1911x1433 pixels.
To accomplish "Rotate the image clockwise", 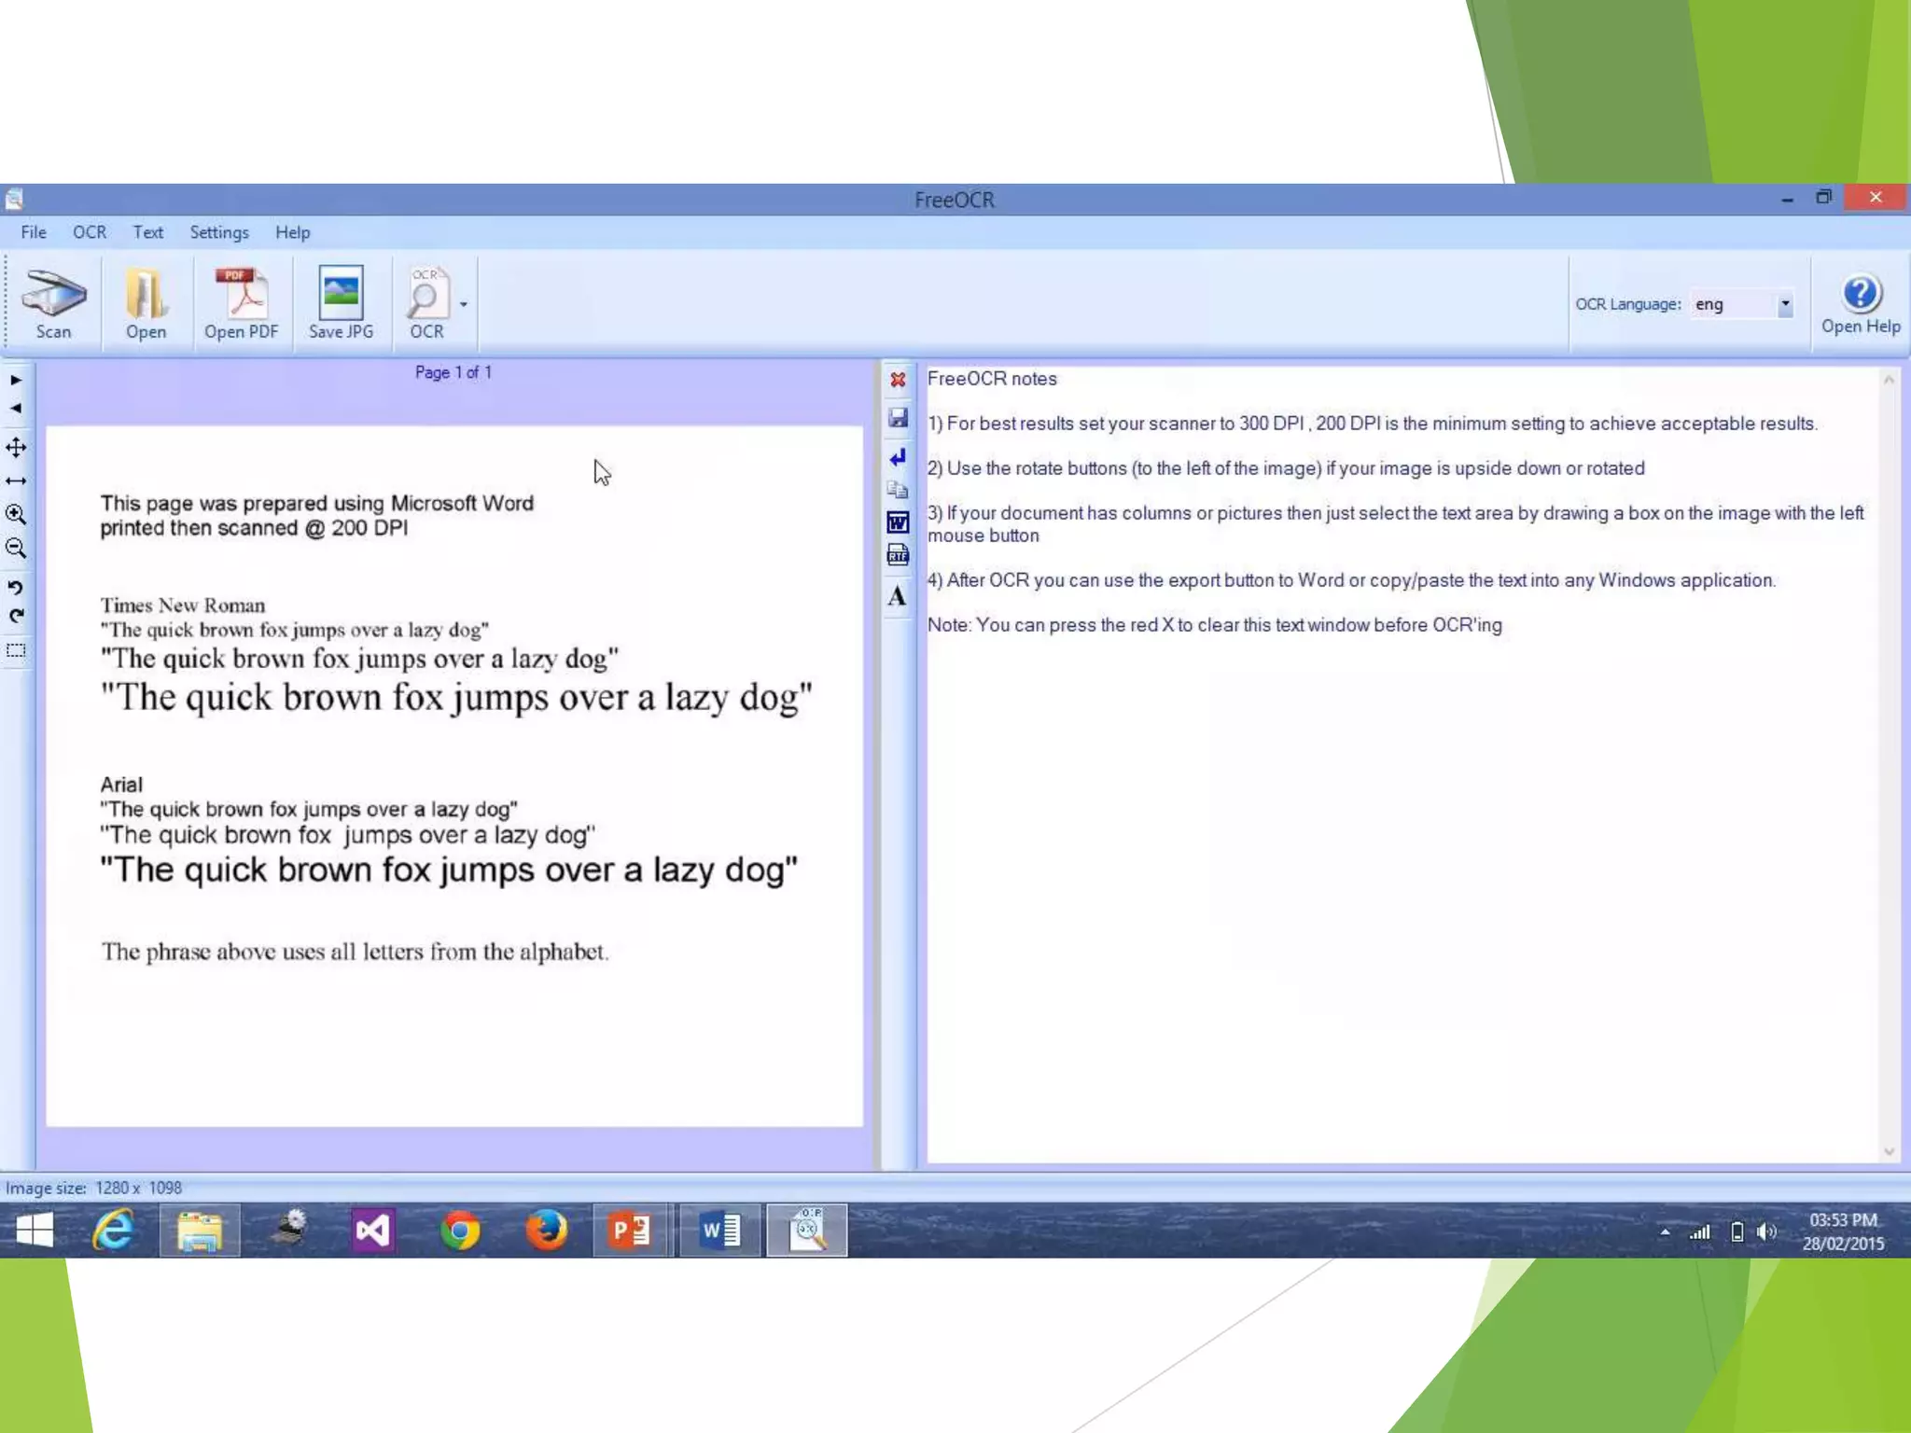I will (x=16, y=616).
